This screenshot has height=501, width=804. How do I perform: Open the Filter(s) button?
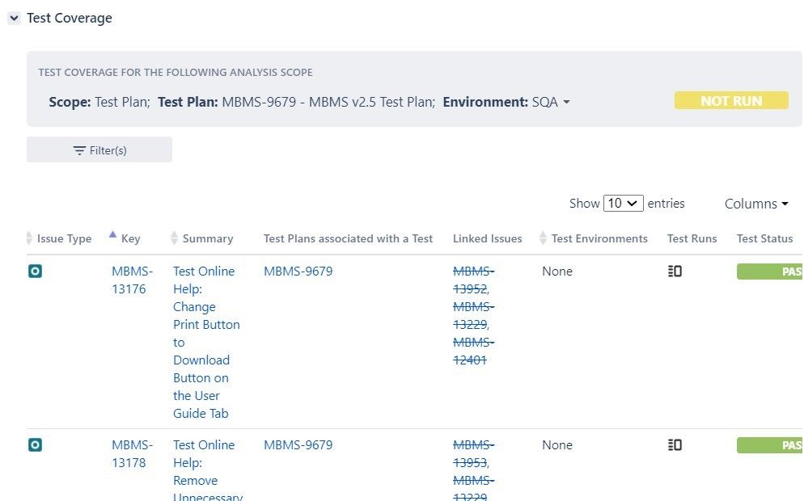tap(99, 150)
